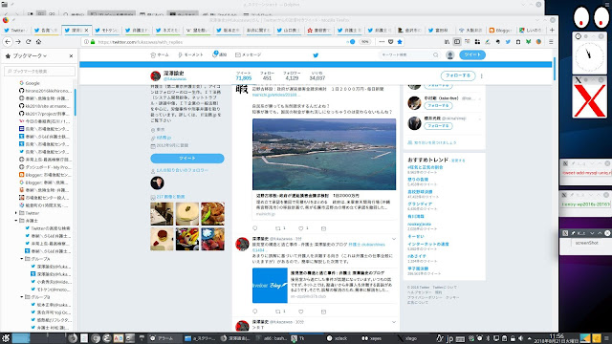Open 通知 notifications in Twitter navigation

[219, 54]
